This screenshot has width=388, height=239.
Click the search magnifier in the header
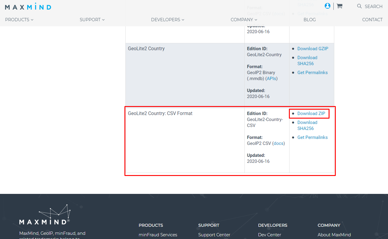[359, 6]
